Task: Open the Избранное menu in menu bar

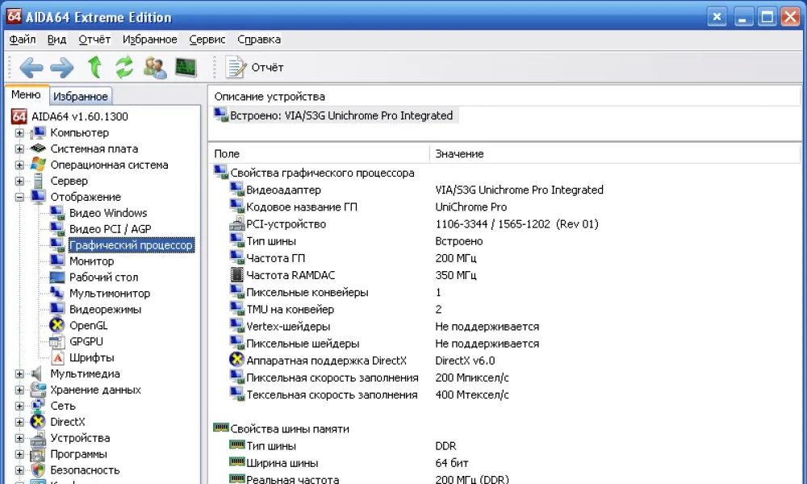Action: click(x=149, y=40)
